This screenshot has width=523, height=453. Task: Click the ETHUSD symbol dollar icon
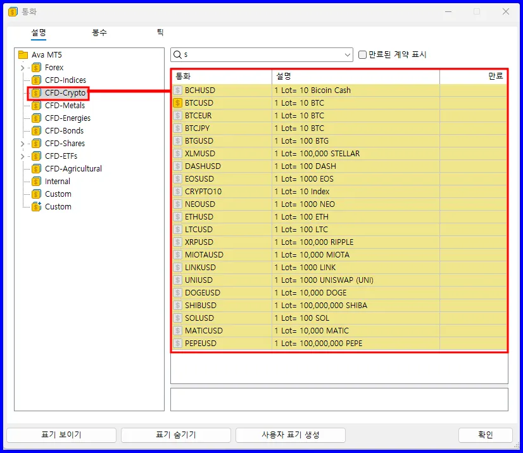pyautogui.click(x=177, y=216)
